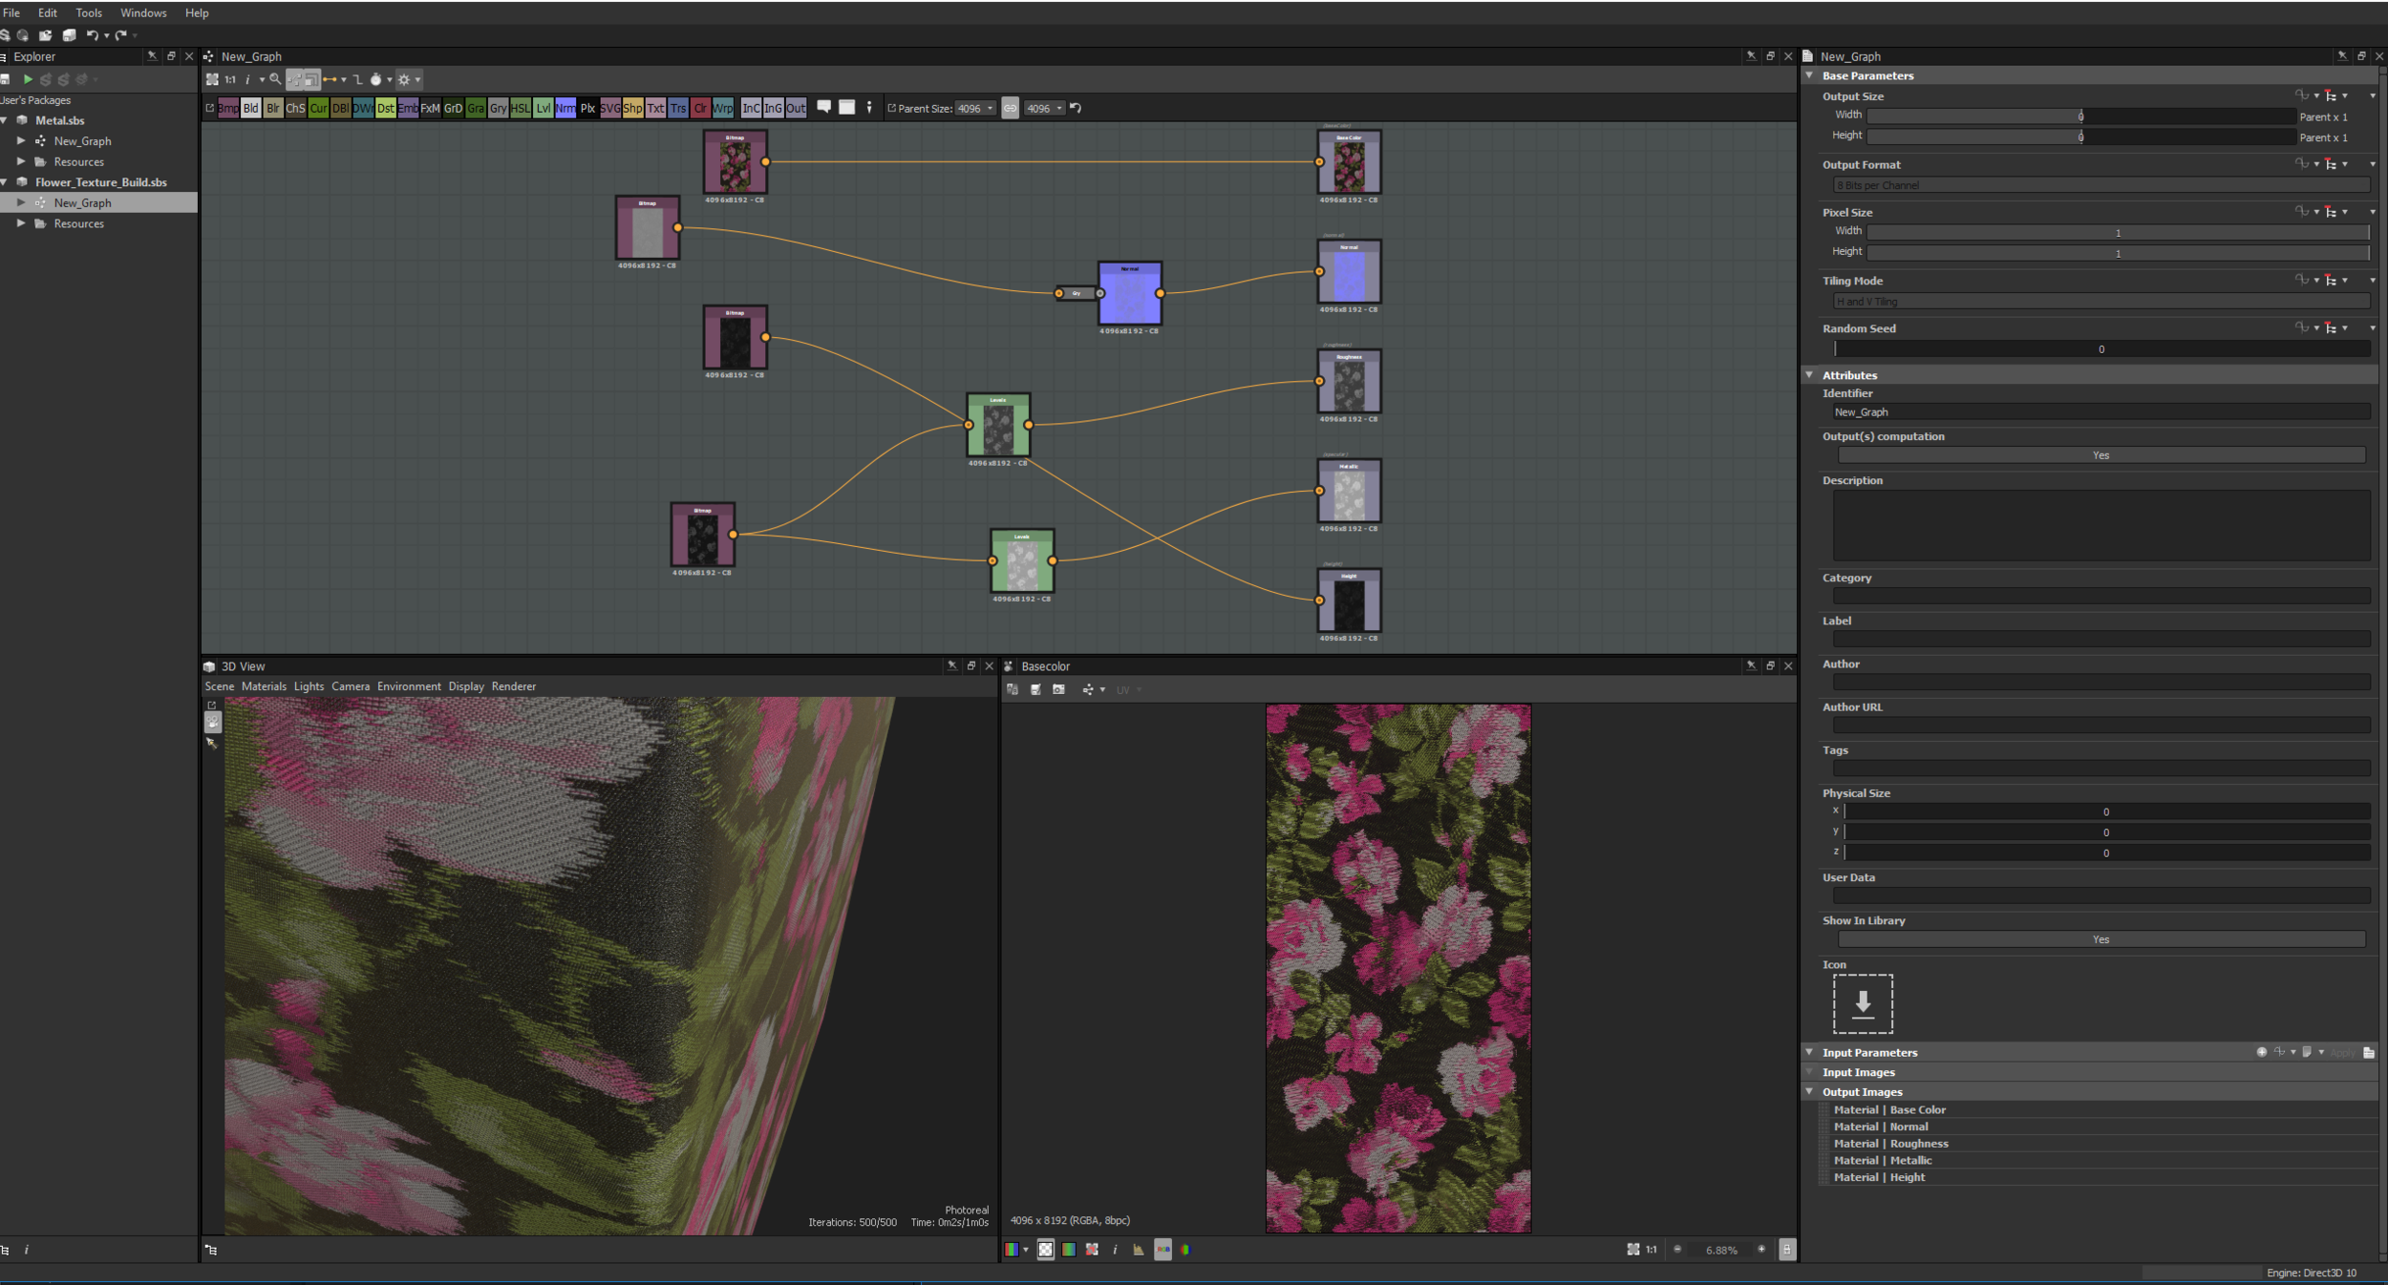Add a Blend node from toolbar
The width and height of the screenshot is (2388, 1285).
tap(250, 108)
